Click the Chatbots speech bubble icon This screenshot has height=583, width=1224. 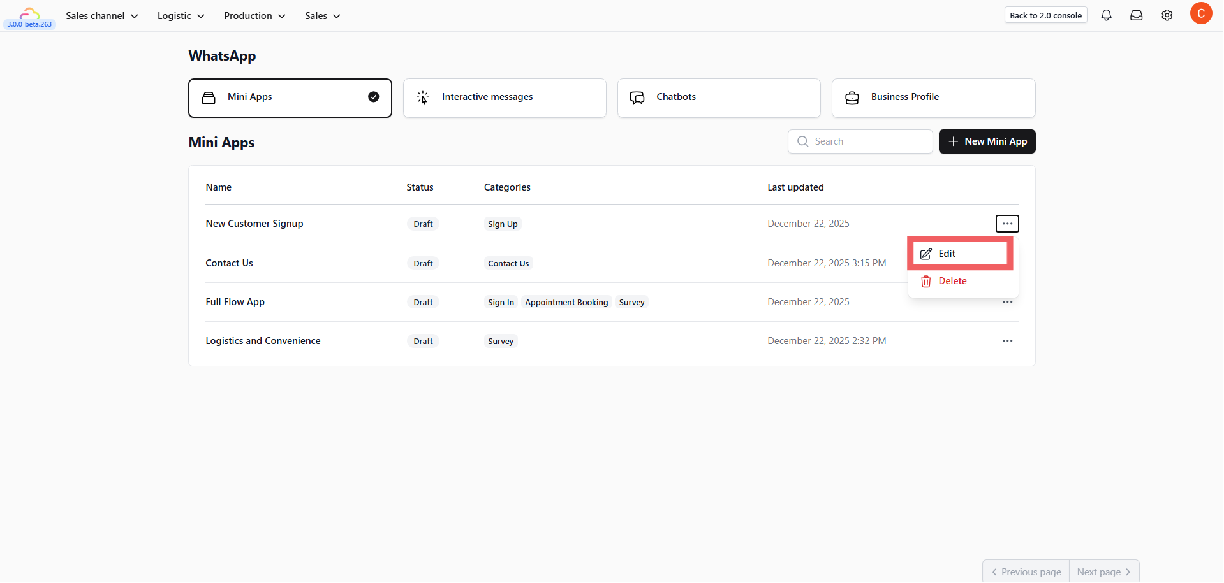pos(637,97)
